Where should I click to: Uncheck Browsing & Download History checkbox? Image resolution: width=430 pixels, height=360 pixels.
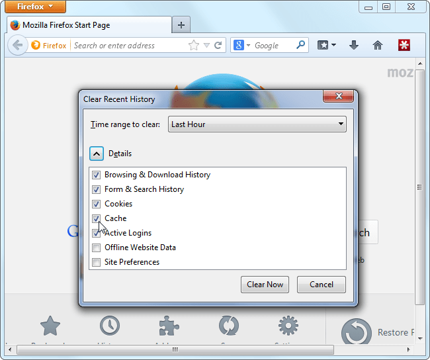tap(96, 175)
